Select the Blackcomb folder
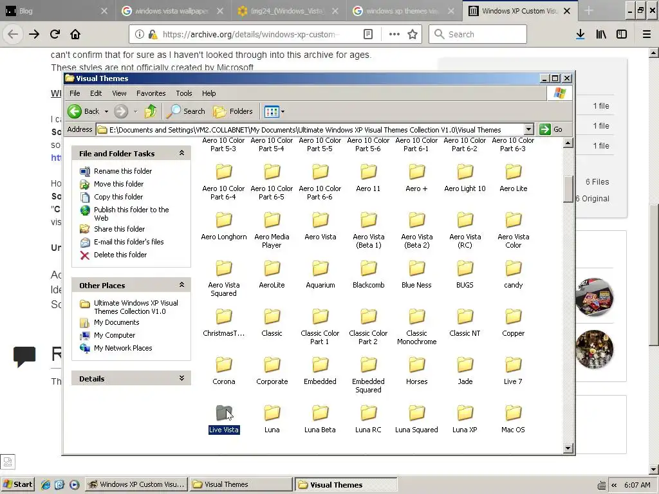This screenshot has height=494, width=659. coord(368,274)
